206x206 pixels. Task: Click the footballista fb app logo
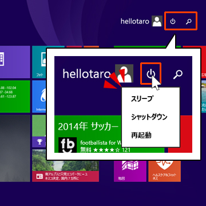(x=68, y=145)
